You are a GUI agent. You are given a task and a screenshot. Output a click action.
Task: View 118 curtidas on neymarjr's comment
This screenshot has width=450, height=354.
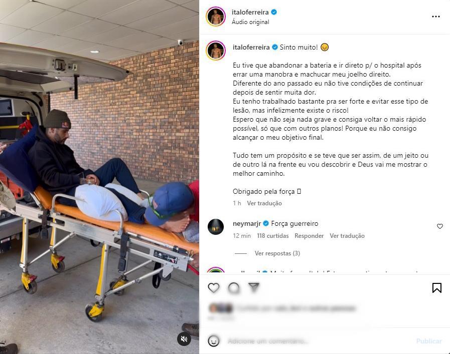272,236
